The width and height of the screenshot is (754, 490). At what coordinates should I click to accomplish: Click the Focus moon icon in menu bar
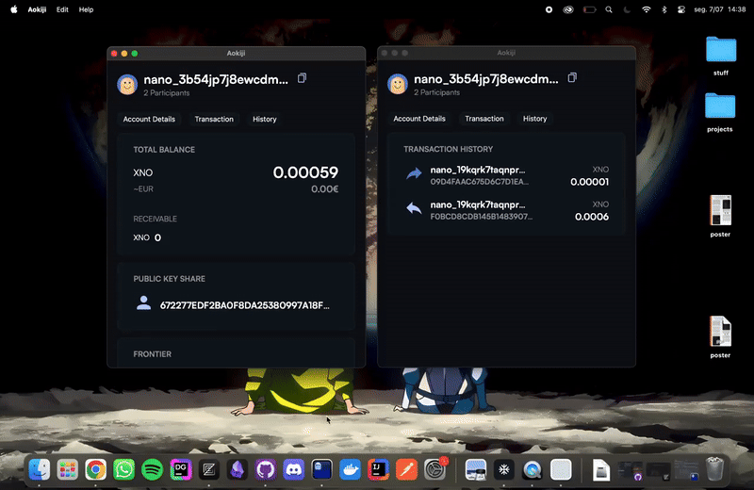point(627,9)
